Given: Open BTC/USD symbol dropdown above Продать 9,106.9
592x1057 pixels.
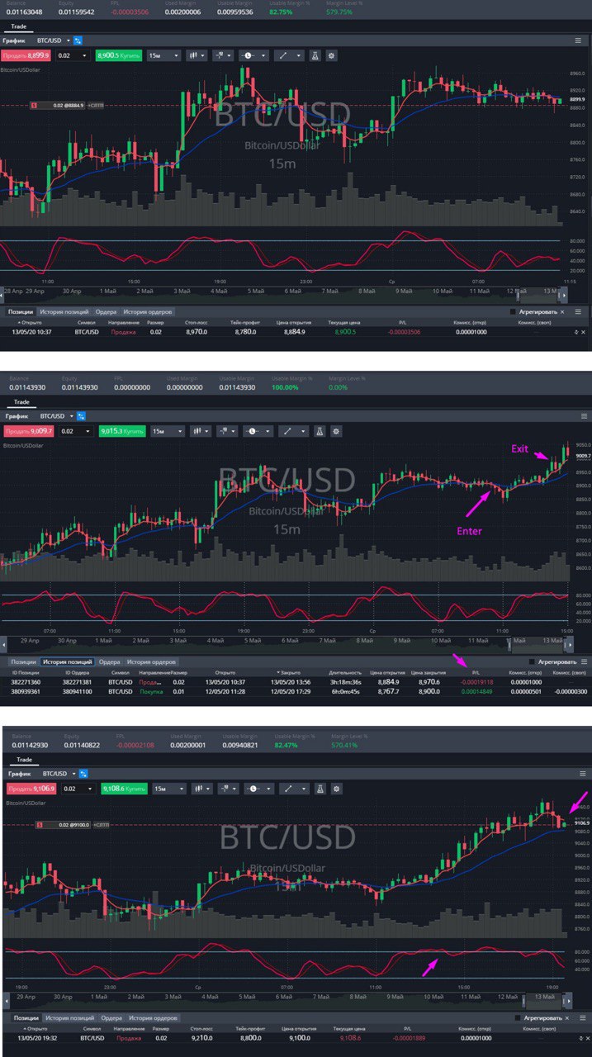Looking at the screenshot, I should click(x=60, y=773).
